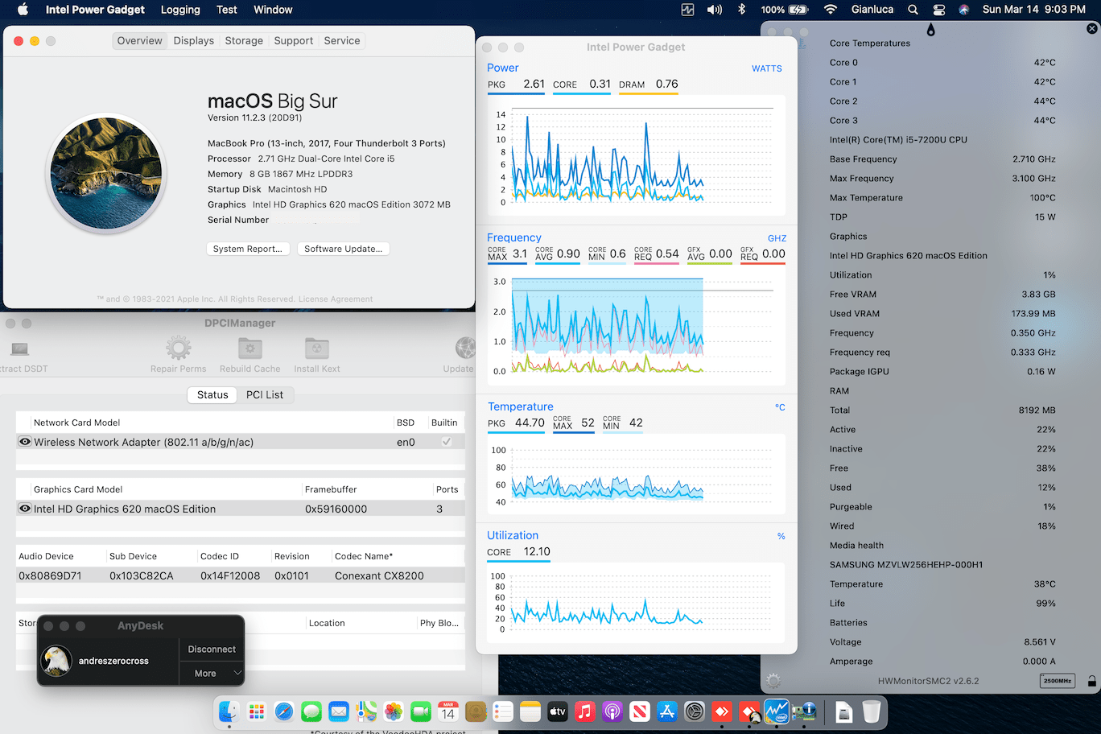
Task: Open Music from the Dock
Action: tap(585, 711)
